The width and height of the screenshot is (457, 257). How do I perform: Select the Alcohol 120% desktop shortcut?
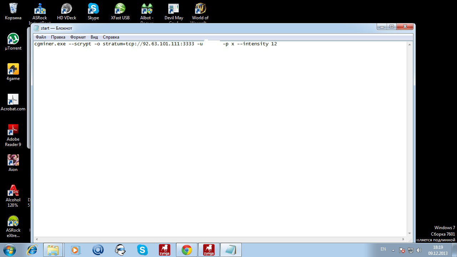click(13, 191)
